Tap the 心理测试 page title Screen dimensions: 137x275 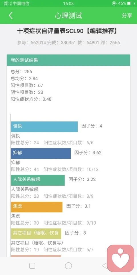click(68, 15)
